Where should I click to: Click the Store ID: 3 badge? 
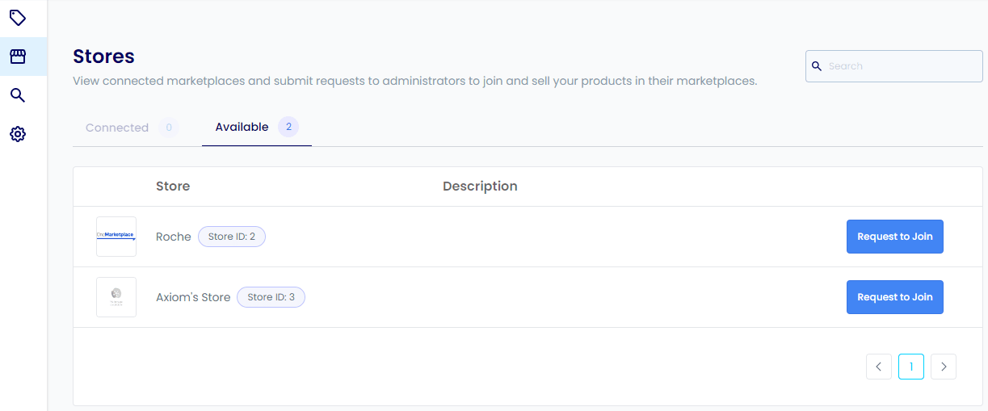(x=271, y=297)
